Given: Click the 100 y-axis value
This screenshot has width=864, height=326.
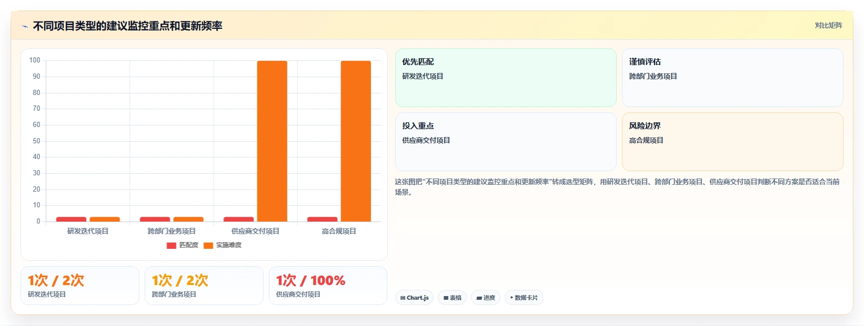Looking at the screenshot, I should [x=35, y=60].
